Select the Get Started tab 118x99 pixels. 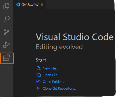(x=29, y=5)
